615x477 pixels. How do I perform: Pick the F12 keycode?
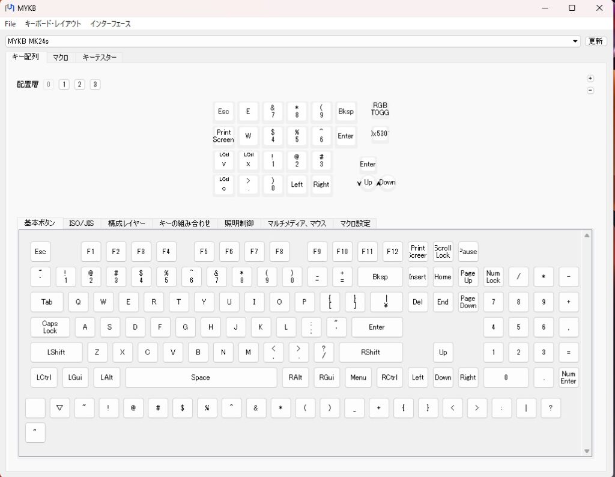392,252
